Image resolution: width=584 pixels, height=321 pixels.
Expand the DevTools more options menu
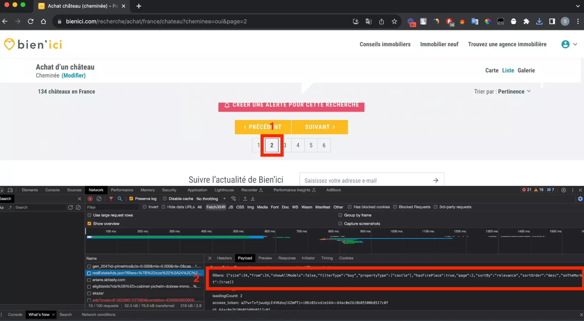[x=572, y=190]
